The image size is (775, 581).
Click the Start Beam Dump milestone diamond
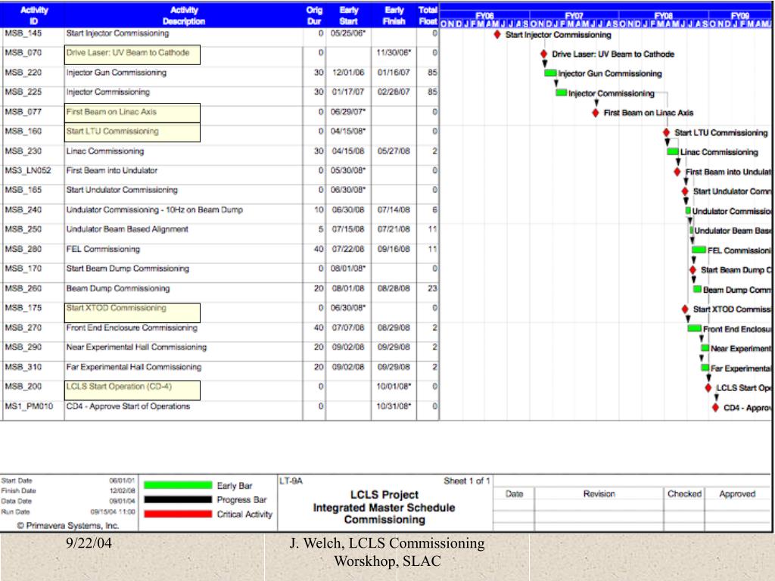(x=693, y=270)
